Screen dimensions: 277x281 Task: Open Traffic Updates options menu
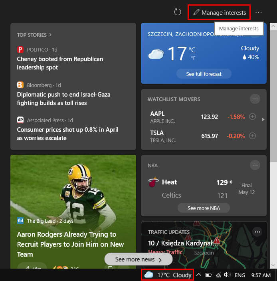click(x=257, y=232)
